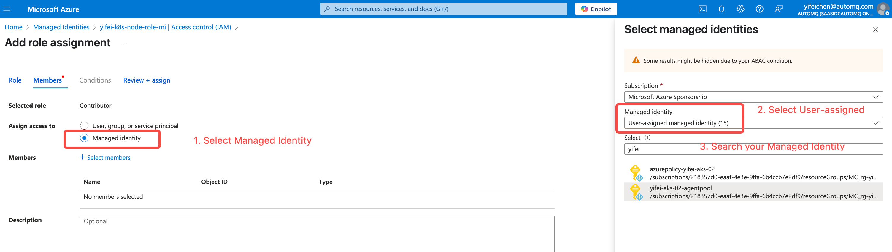Click the azurepolicy-yifei-aks-02 identity icon
This screenshot has height=252, width=892.
tap(636, 173)
